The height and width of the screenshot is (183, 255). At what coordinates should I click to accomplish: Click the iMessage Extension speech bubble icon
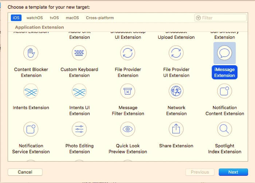[x=225, y=53]
